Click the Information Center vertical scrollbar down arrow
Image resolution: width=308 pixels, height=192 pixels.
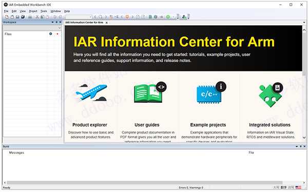click(304, 138)
